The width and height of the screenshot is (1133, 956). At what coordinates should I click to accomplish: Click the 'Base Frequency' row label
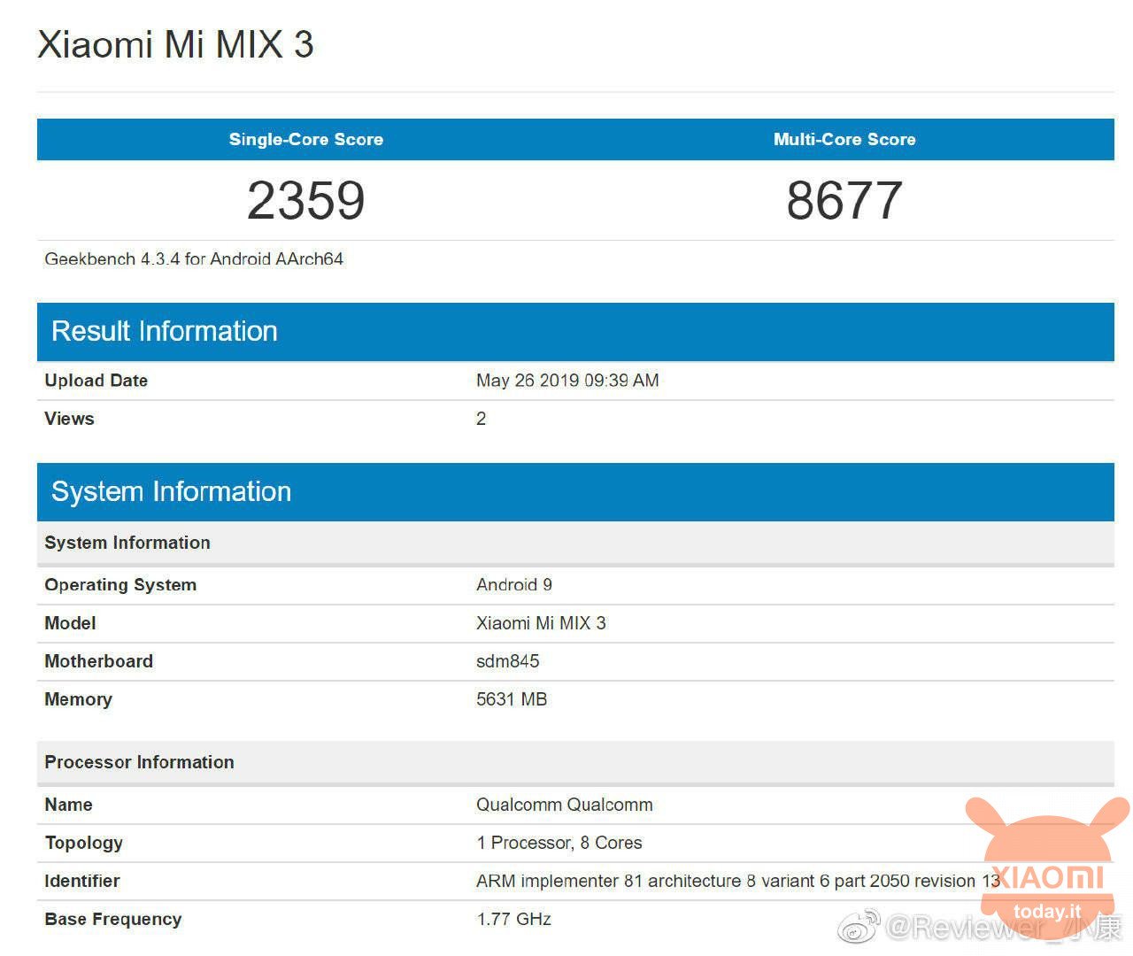click(112, 919)
